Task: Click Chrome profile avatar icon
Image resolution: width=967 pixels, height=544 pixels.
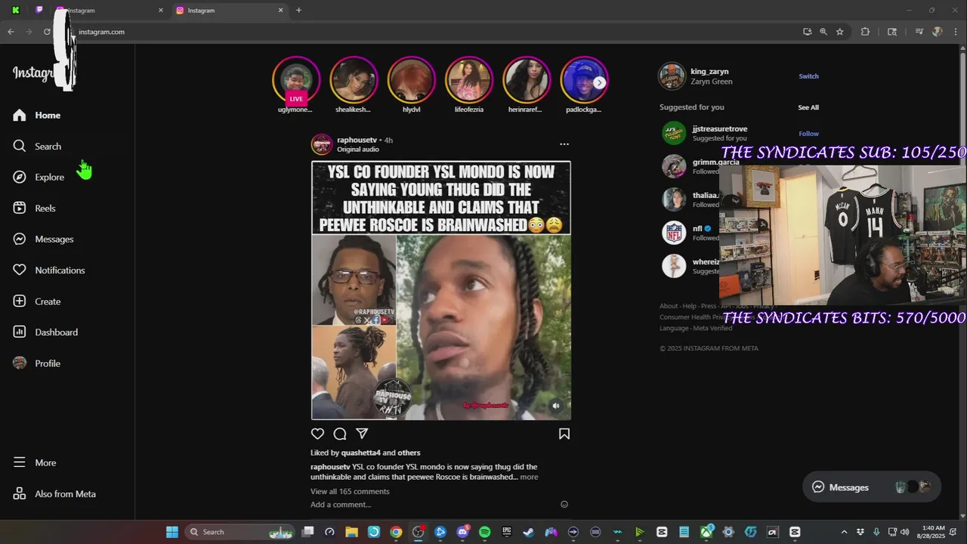Action: pyautogui.click(x=938, y=32)
